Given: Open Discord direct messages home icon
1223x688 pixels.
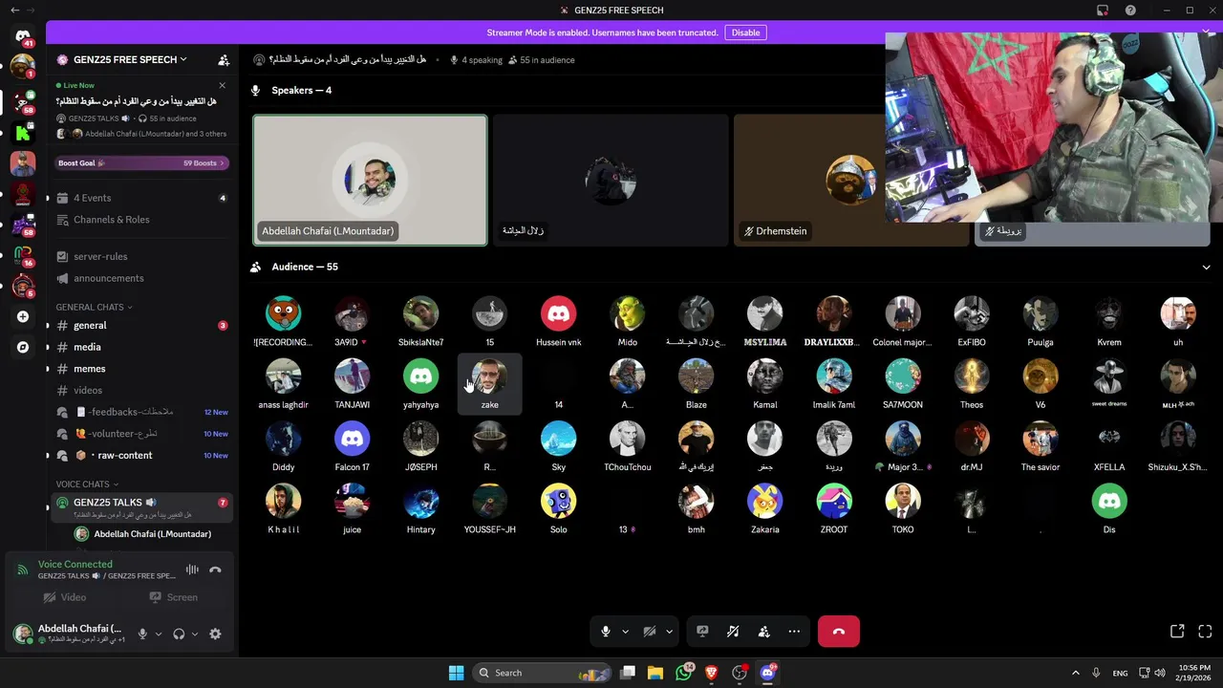Looking at the screenshot, I should click(x=23, y=36).
